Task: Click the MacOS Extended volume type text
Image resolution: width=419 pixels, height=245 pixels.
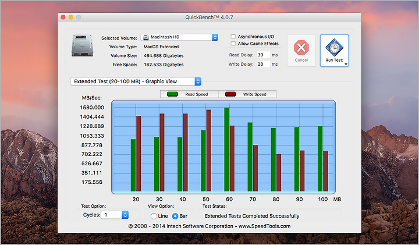Action: (x=161, y=47)
